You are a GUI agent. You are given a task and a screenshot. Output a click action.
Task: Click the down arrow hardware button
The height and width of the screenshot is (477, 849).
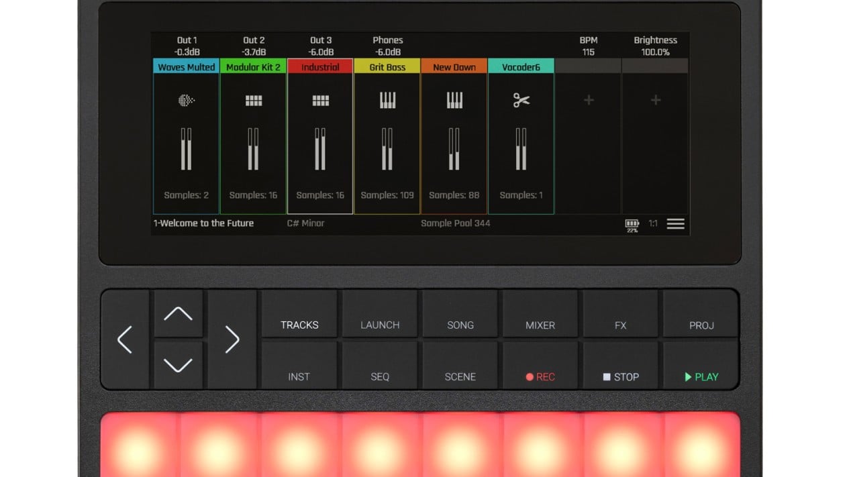tap(179, 365)
